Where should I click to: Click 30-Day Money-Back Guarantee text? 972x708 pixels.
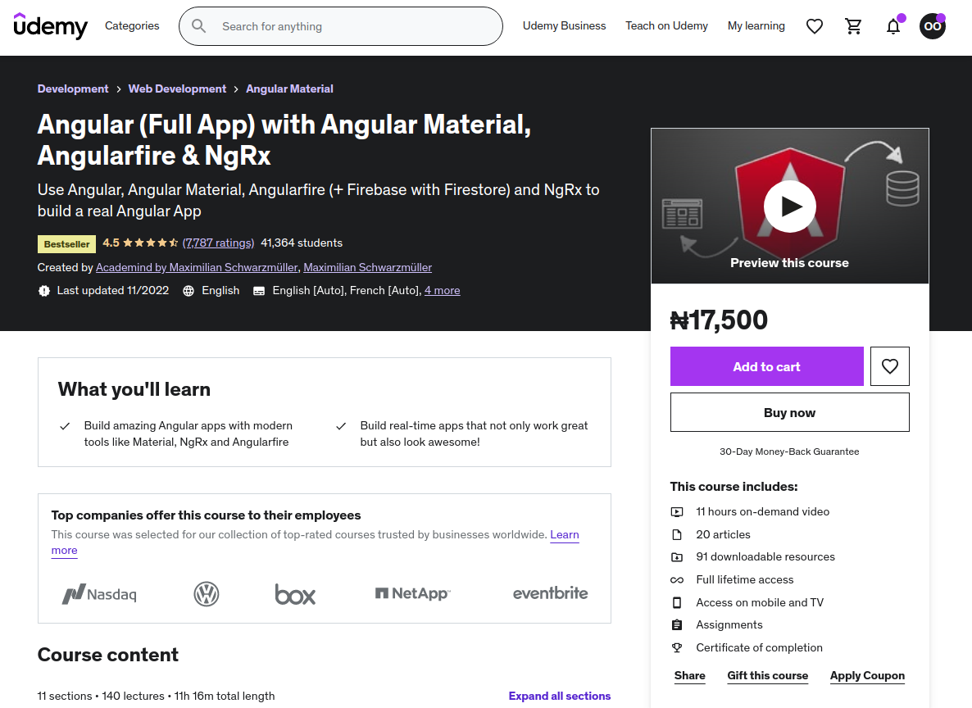coord(790,452)
